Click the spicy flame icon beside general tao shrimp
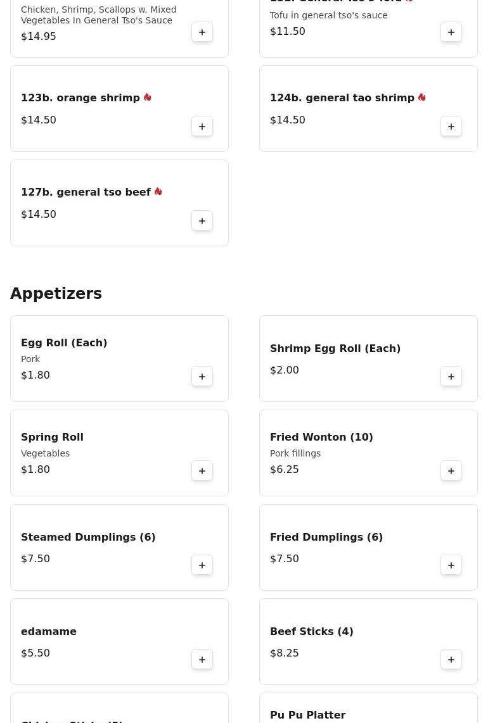This screenshot has height=723, width=488. pos(422,97)
